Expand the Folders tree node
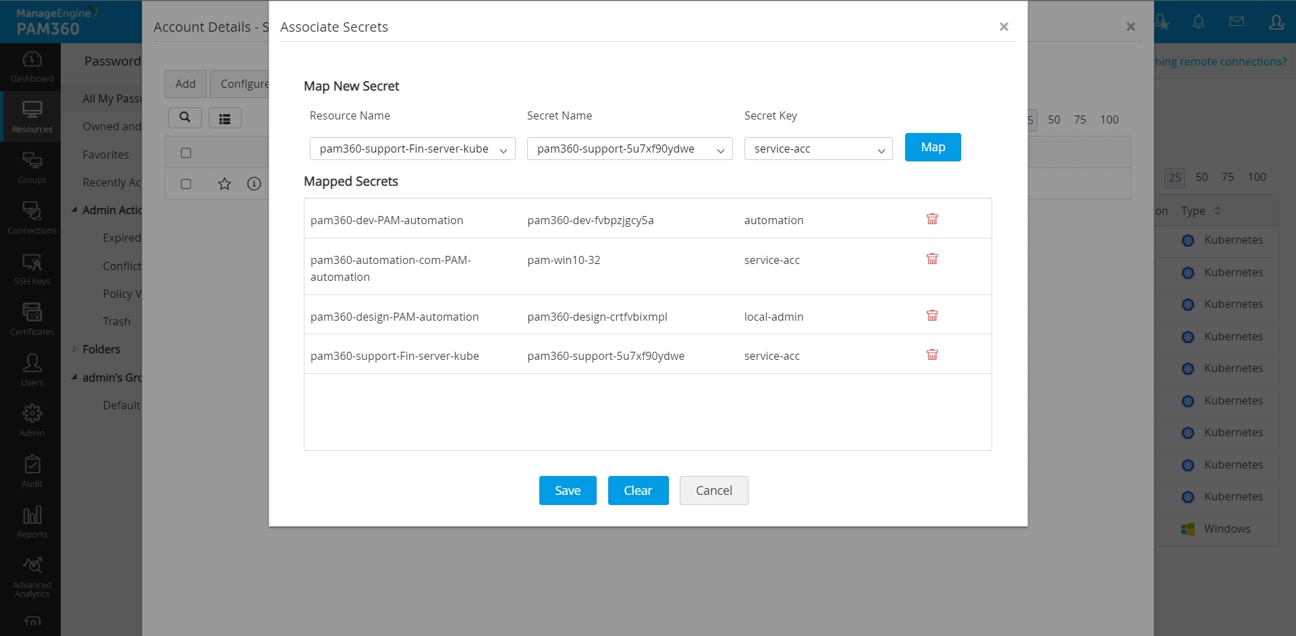 click(x=75, y=349)
